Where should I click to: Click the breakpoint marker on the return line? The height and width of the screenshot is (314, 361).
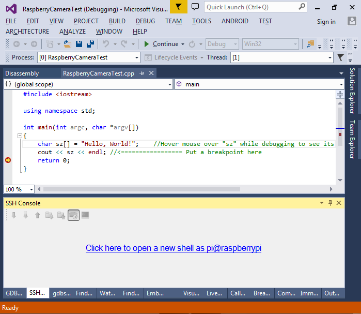pyautogui.click(x=8, y=160)
